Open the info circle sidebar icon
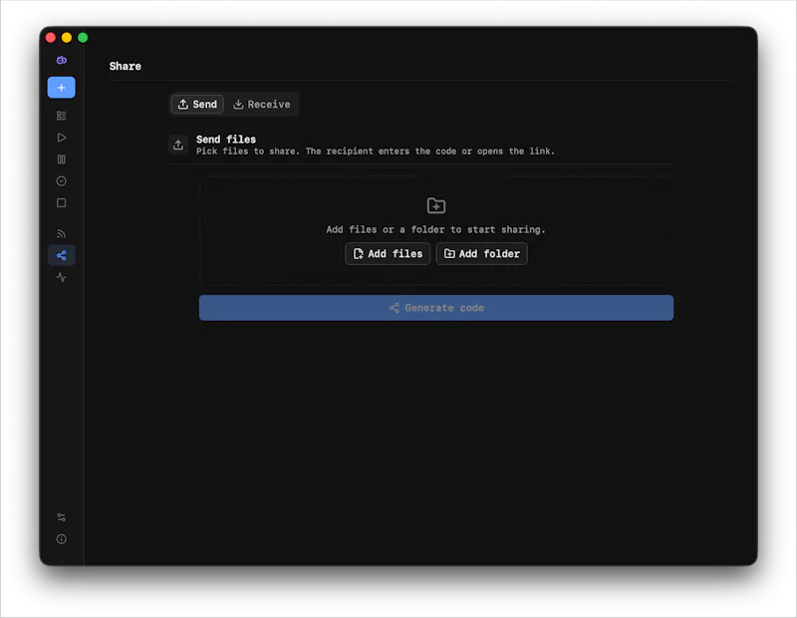The image size is (797, 618). [62, 539]
